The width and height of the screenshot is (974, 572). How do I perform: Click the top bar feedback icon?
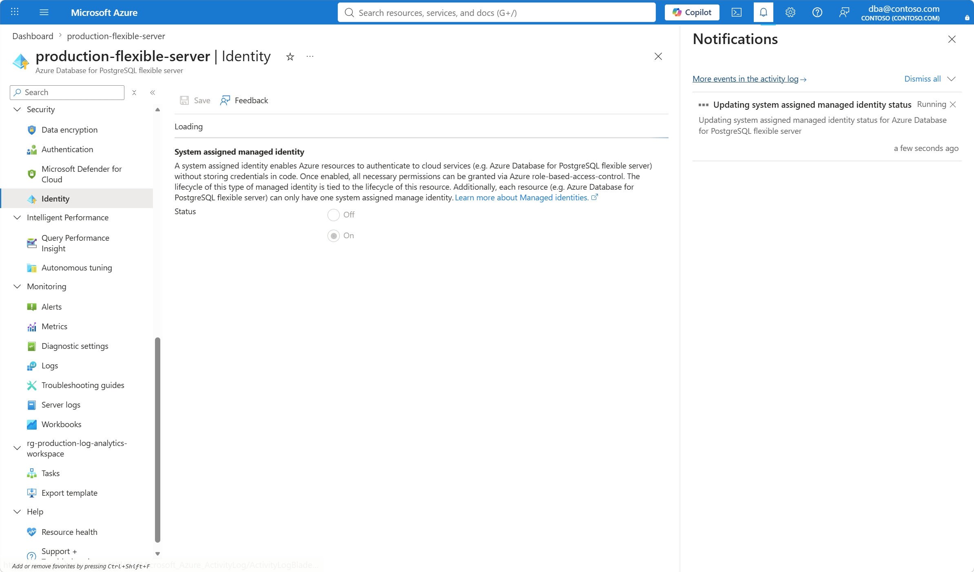(x=844, y=12)
